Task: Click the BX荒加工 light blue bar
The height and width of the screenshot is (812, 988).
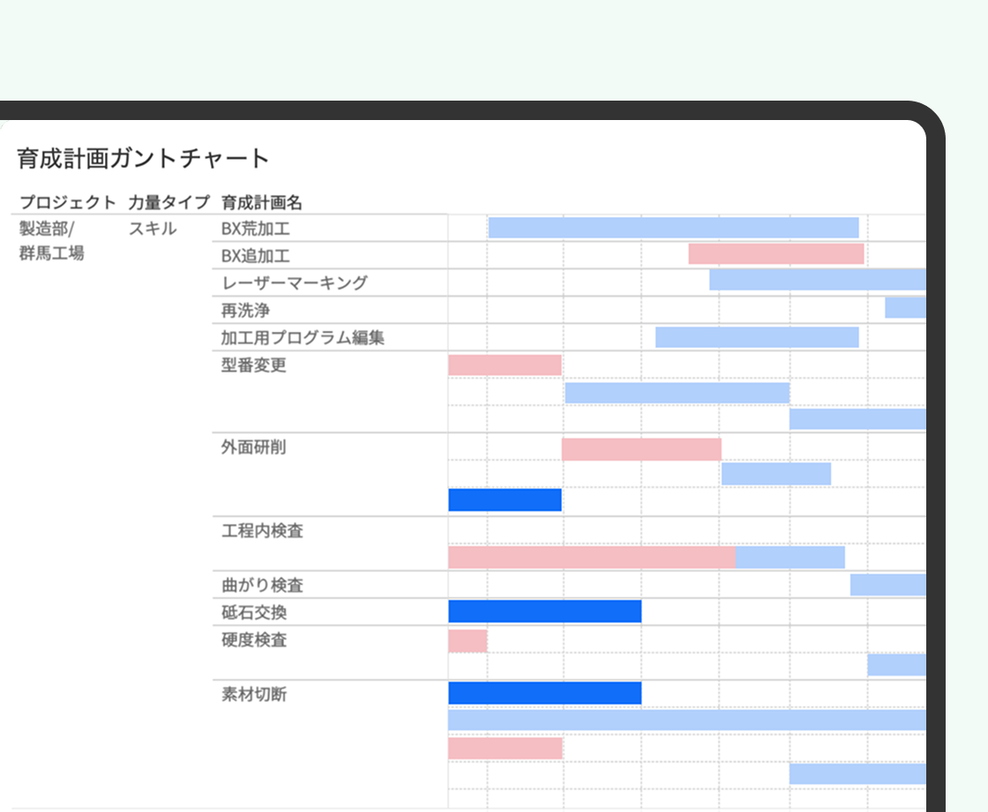Action: coord(673,228)
